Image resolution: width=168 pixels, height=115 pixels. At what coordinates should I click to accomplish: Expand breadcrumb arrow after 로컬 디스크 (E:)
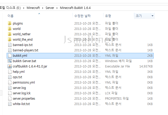click(24, 8)
